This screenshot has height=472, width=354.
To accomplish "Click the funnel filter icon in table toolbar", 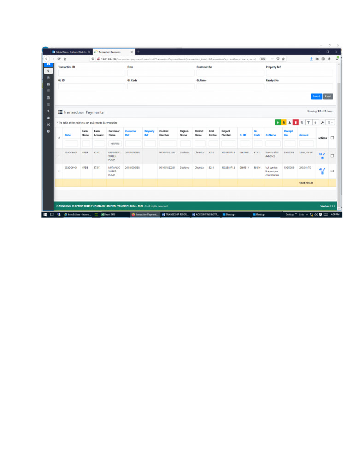I will point(308,123).
